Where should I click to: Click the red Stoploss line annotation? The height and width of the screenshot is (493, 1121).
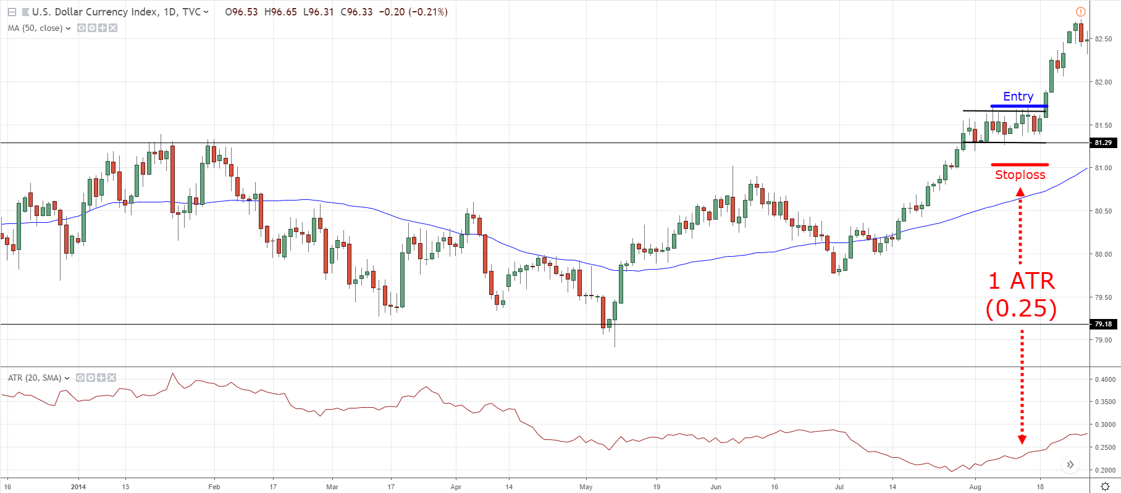(1020, 165)
